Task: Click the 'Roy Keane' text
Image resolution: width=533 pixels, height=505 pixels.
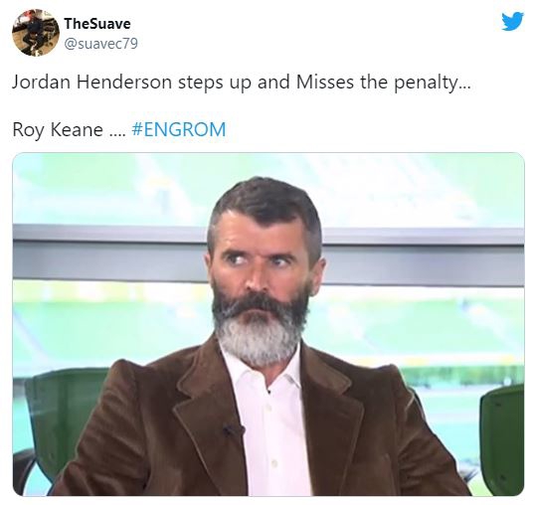Action: pos(58,130)
